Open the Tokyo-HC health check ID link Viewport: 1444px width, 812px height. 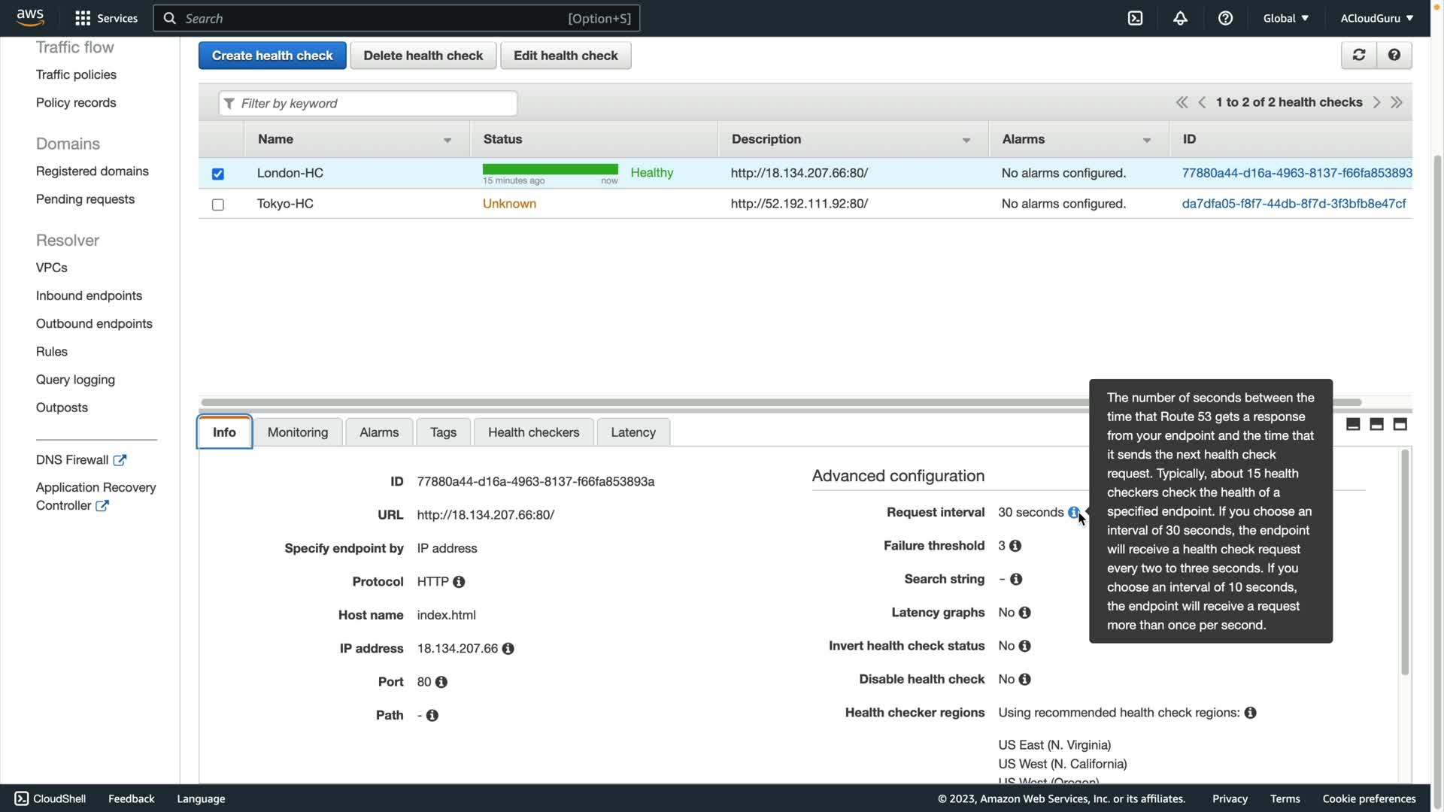[x=1294, y=204]
